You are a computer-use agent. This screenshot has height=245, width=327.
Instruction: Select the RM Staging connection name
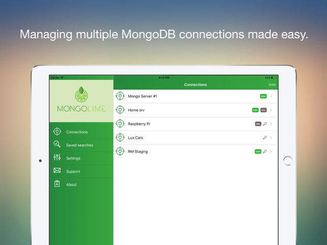(x=138, y=151)
